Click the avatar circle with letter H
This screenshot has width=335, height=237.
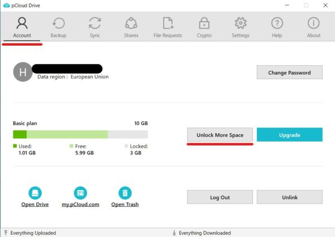pos(23,72)
